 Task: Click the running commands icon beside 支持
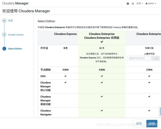[133, 3]
